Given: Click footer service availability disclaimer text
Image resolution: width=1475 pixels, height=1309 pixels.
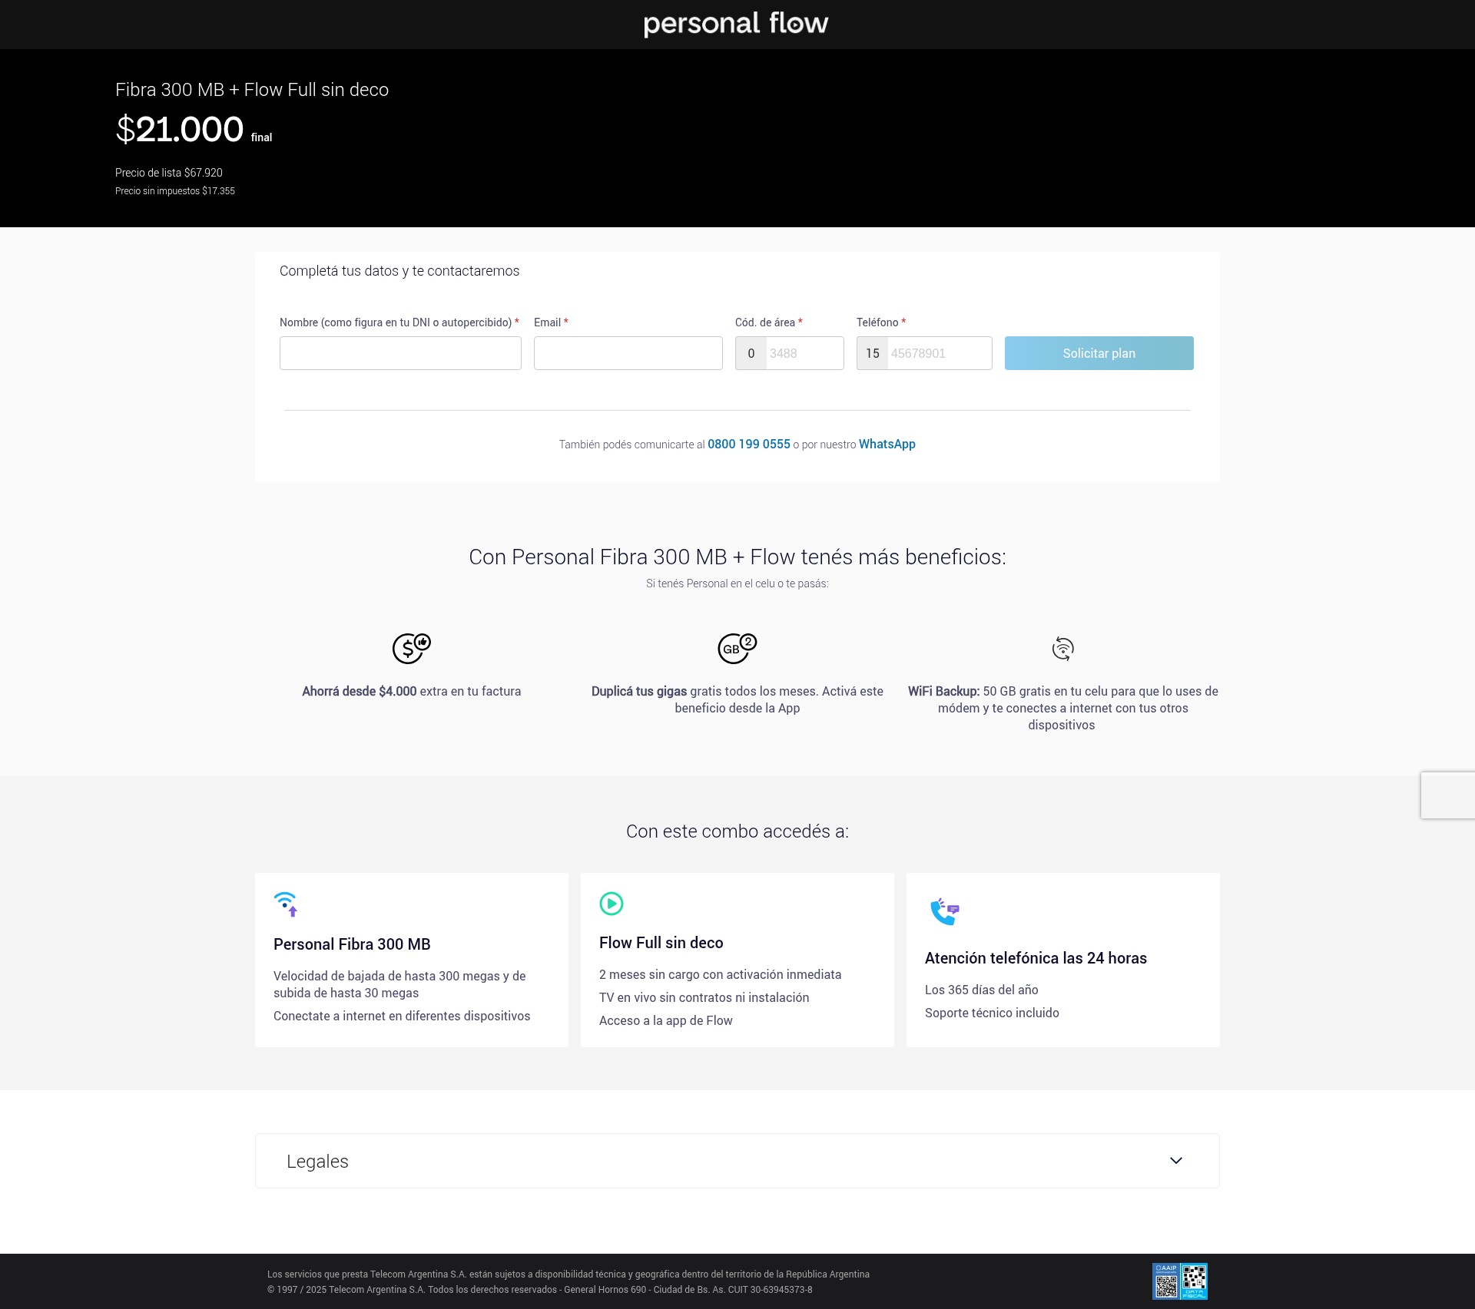Looking at the screenshot, I should tap(568, 1274).
